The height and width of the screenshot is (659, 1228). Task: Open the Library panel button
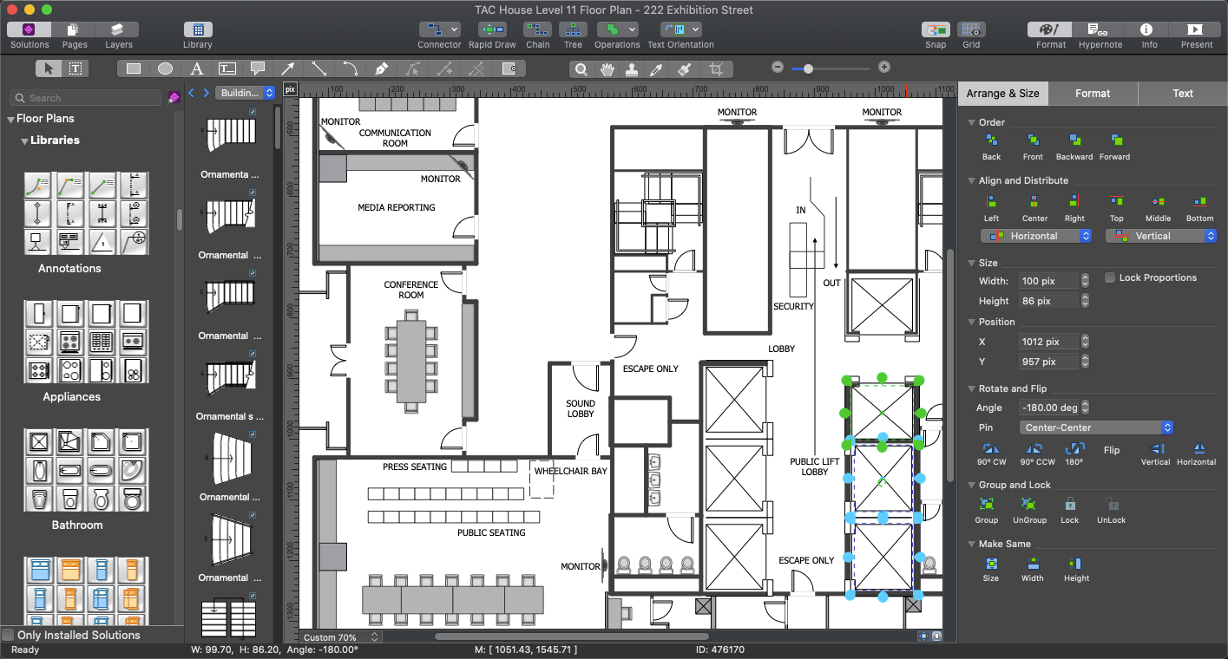[x=198, y=29]
